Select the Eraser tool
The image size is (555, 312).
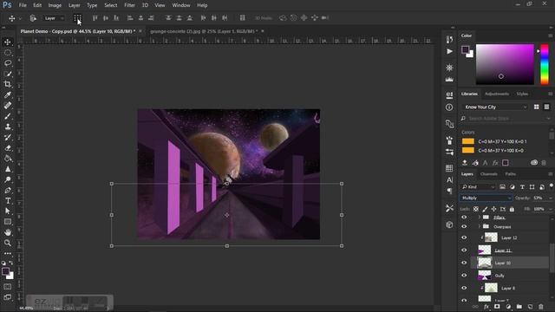tap(8, 148)
